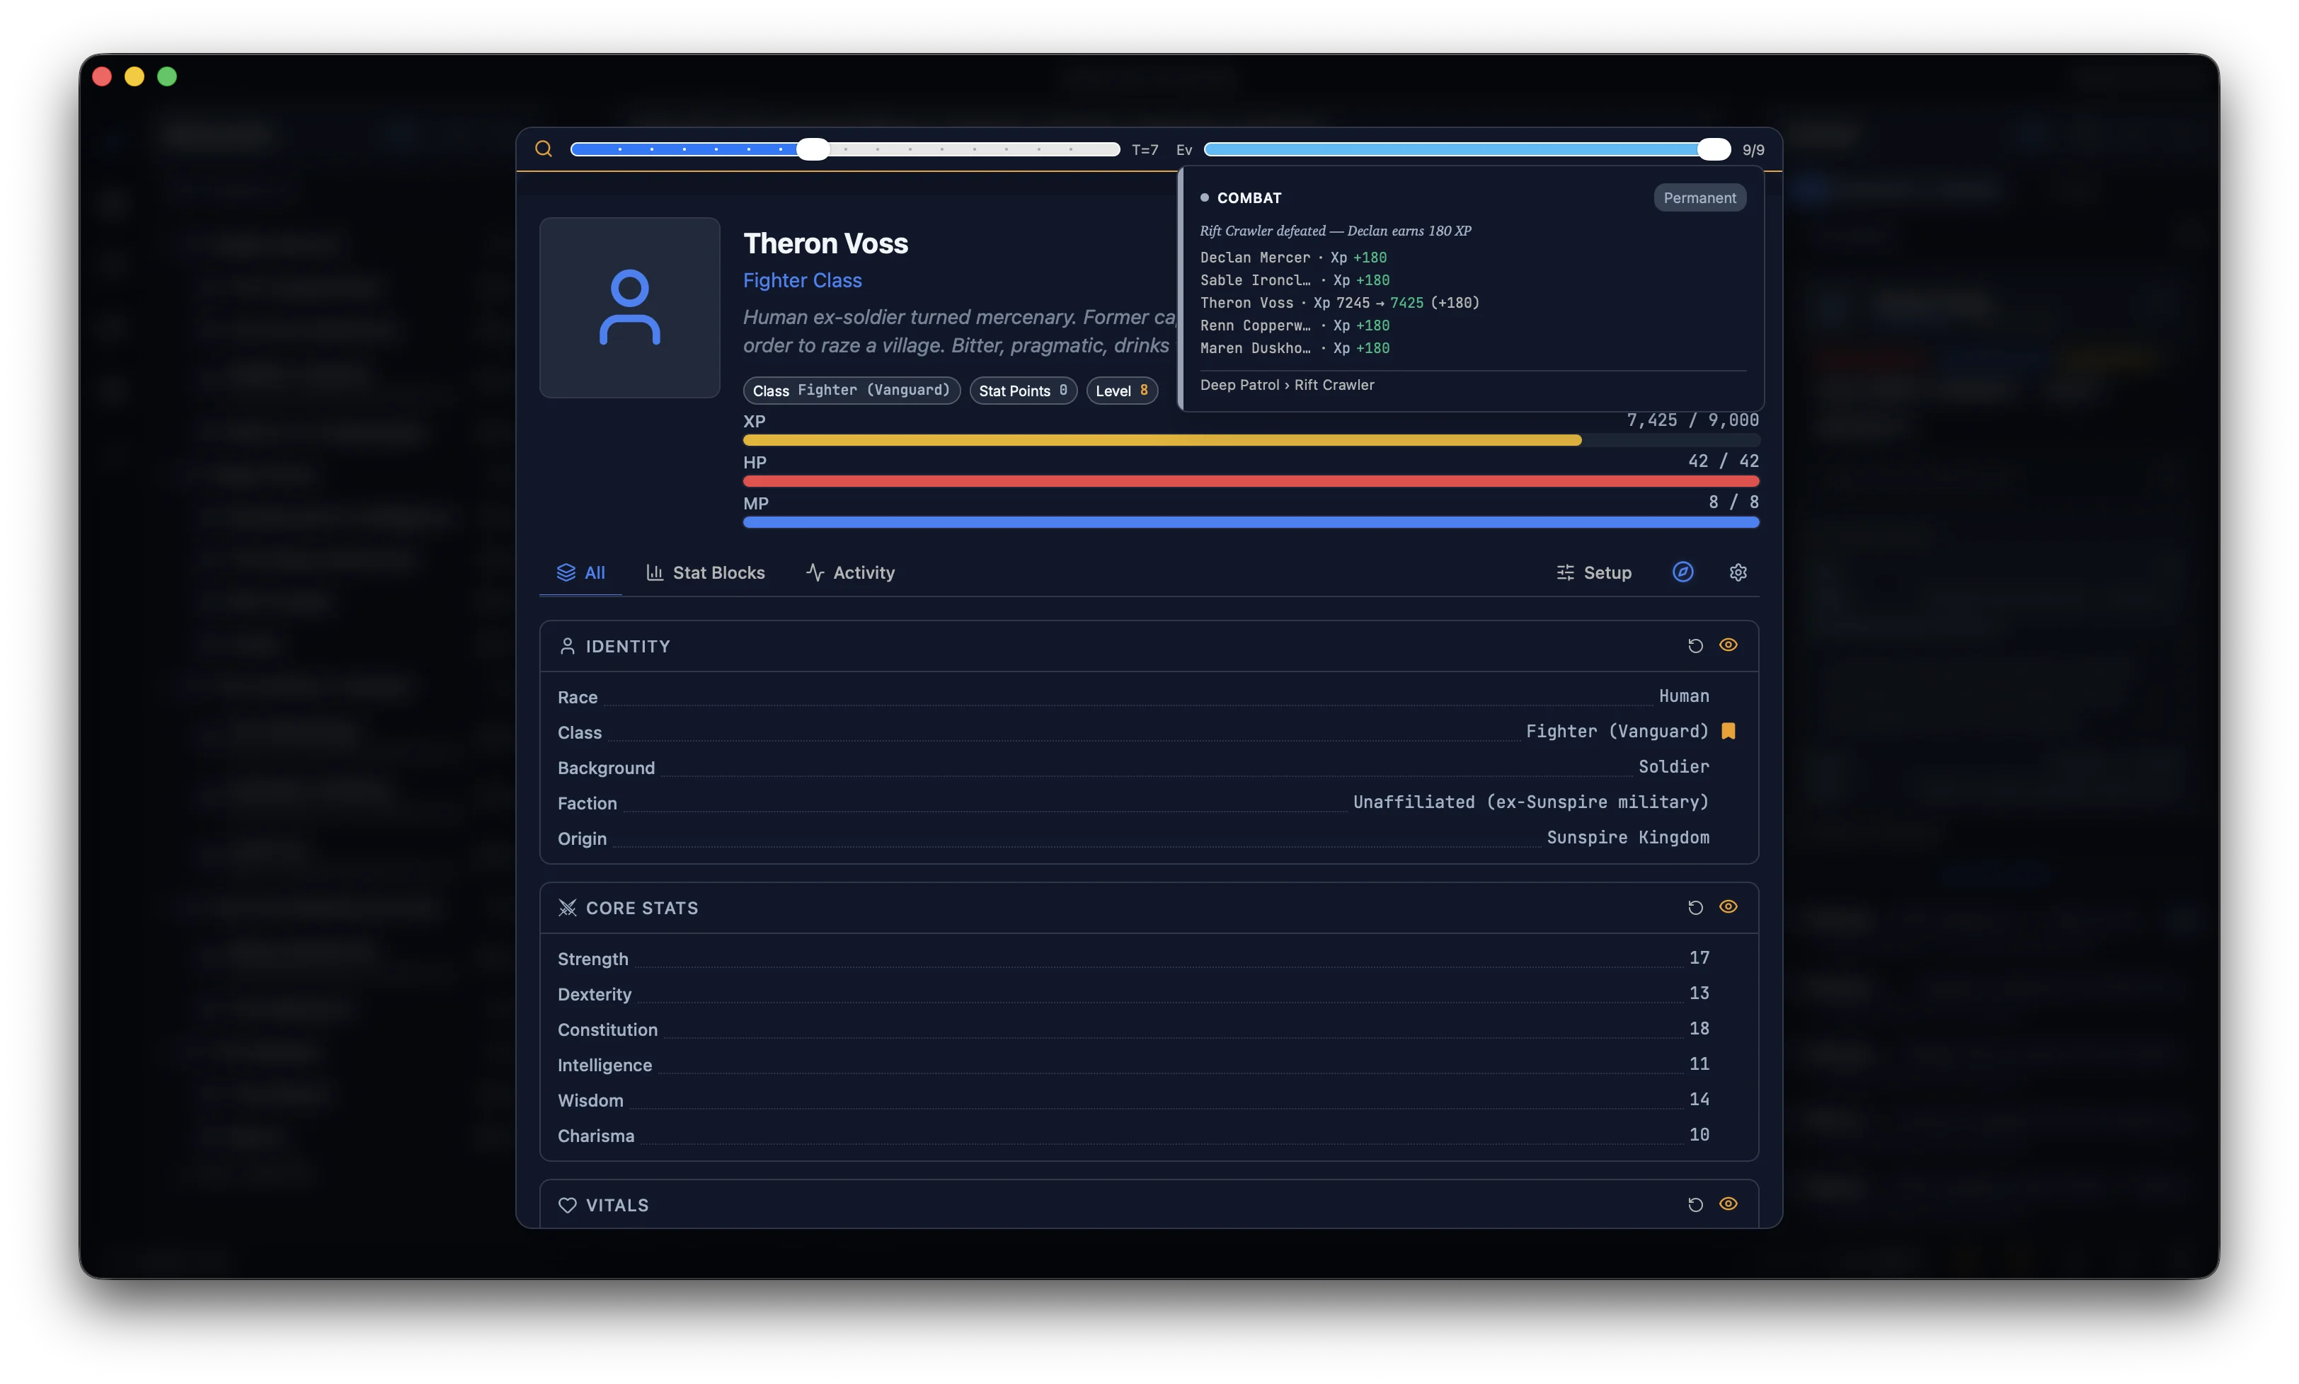The width and height of the screenshot is (2299, 1384).
Task: Reset the Core Stats section
Action: tap(1695, 907)
